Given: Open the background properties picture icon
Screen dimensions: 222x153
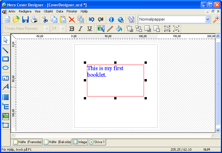Looking at the screenshot, I should click(x=101, y=28).
